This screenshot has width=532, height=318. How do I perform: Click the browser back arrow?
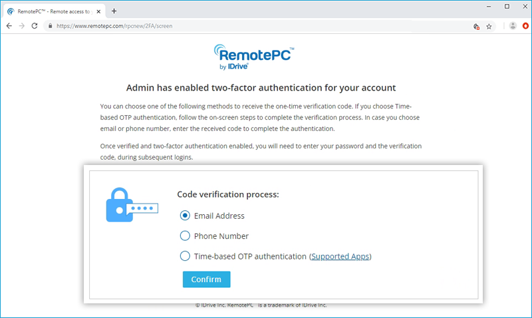click(9, 26)
